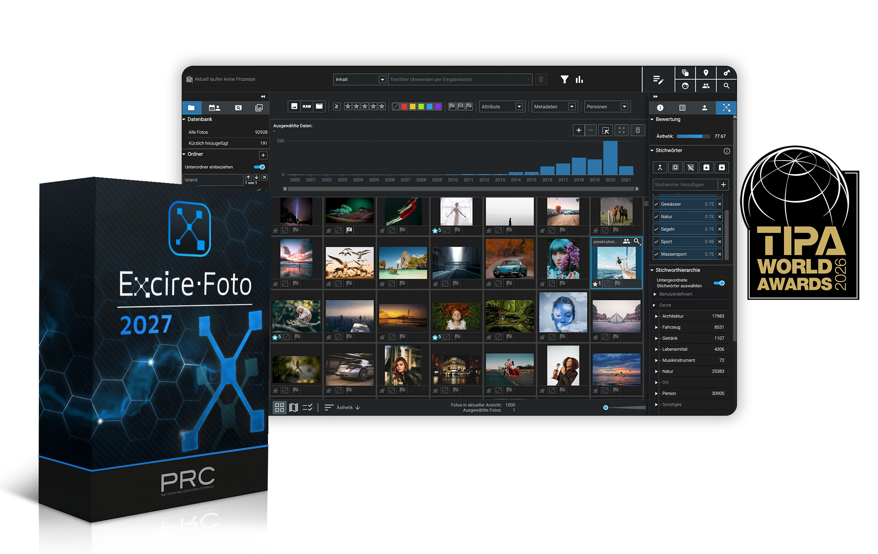
Task: Expand the Architektur keyword hierarchy
Action: 656,317
